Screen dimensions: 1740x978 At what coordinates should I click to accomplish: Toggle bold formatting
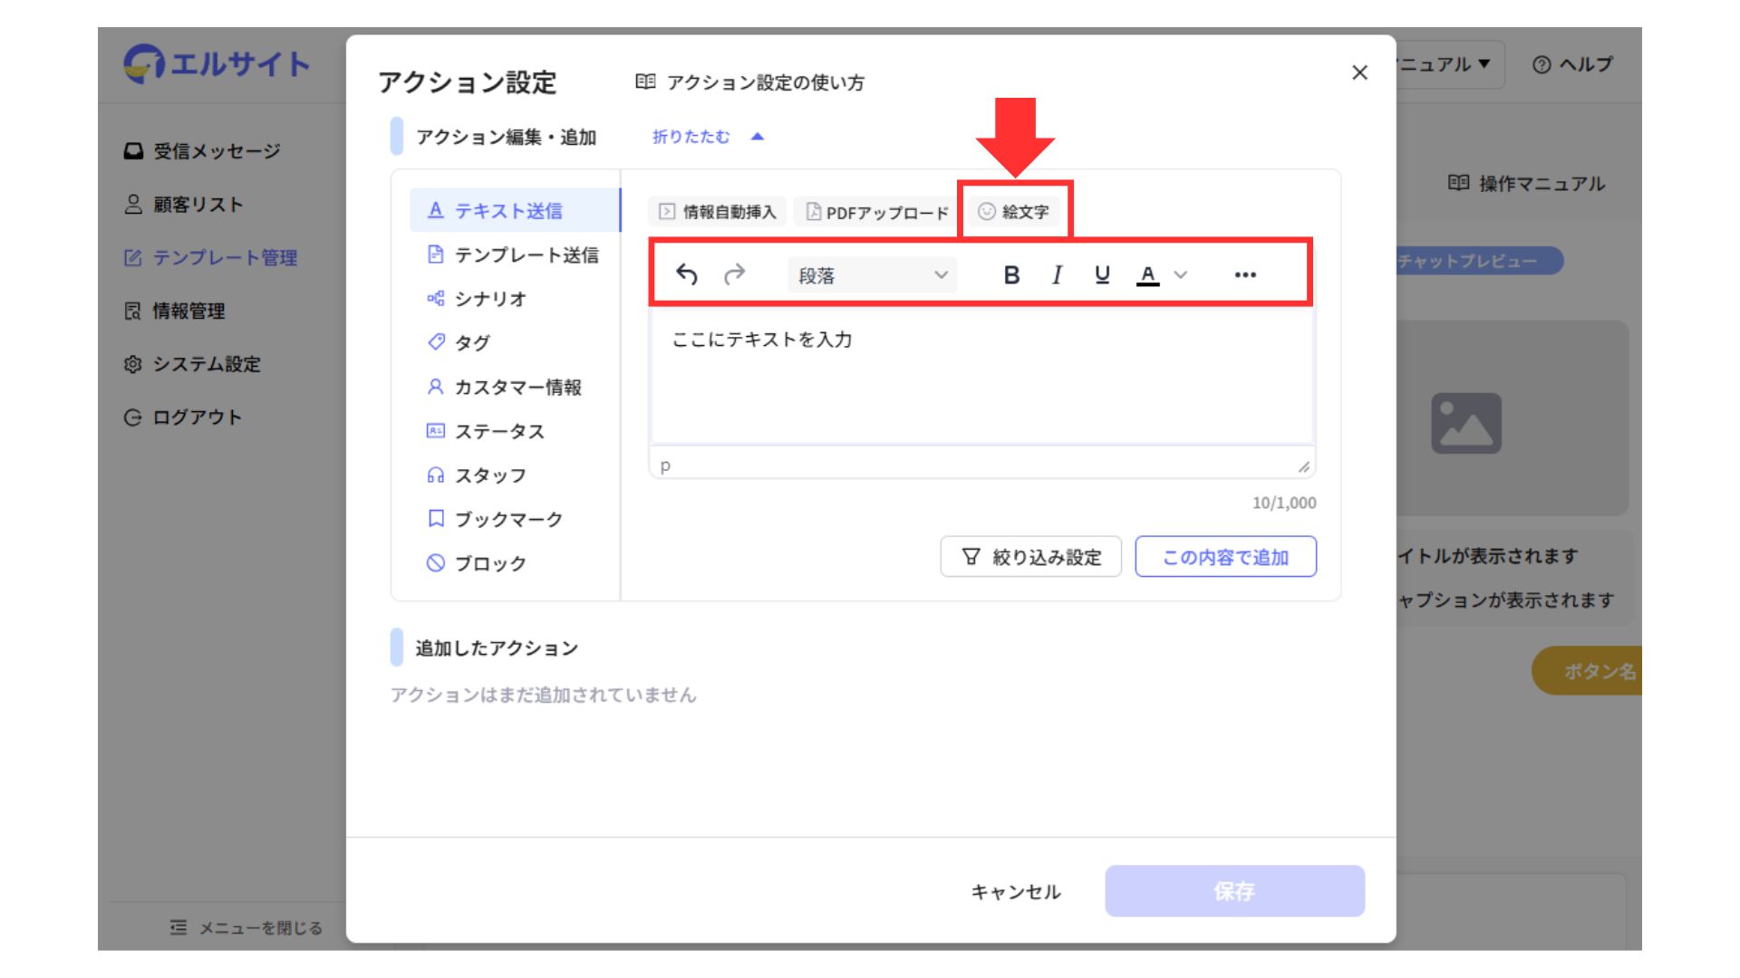pos(1011,274)
